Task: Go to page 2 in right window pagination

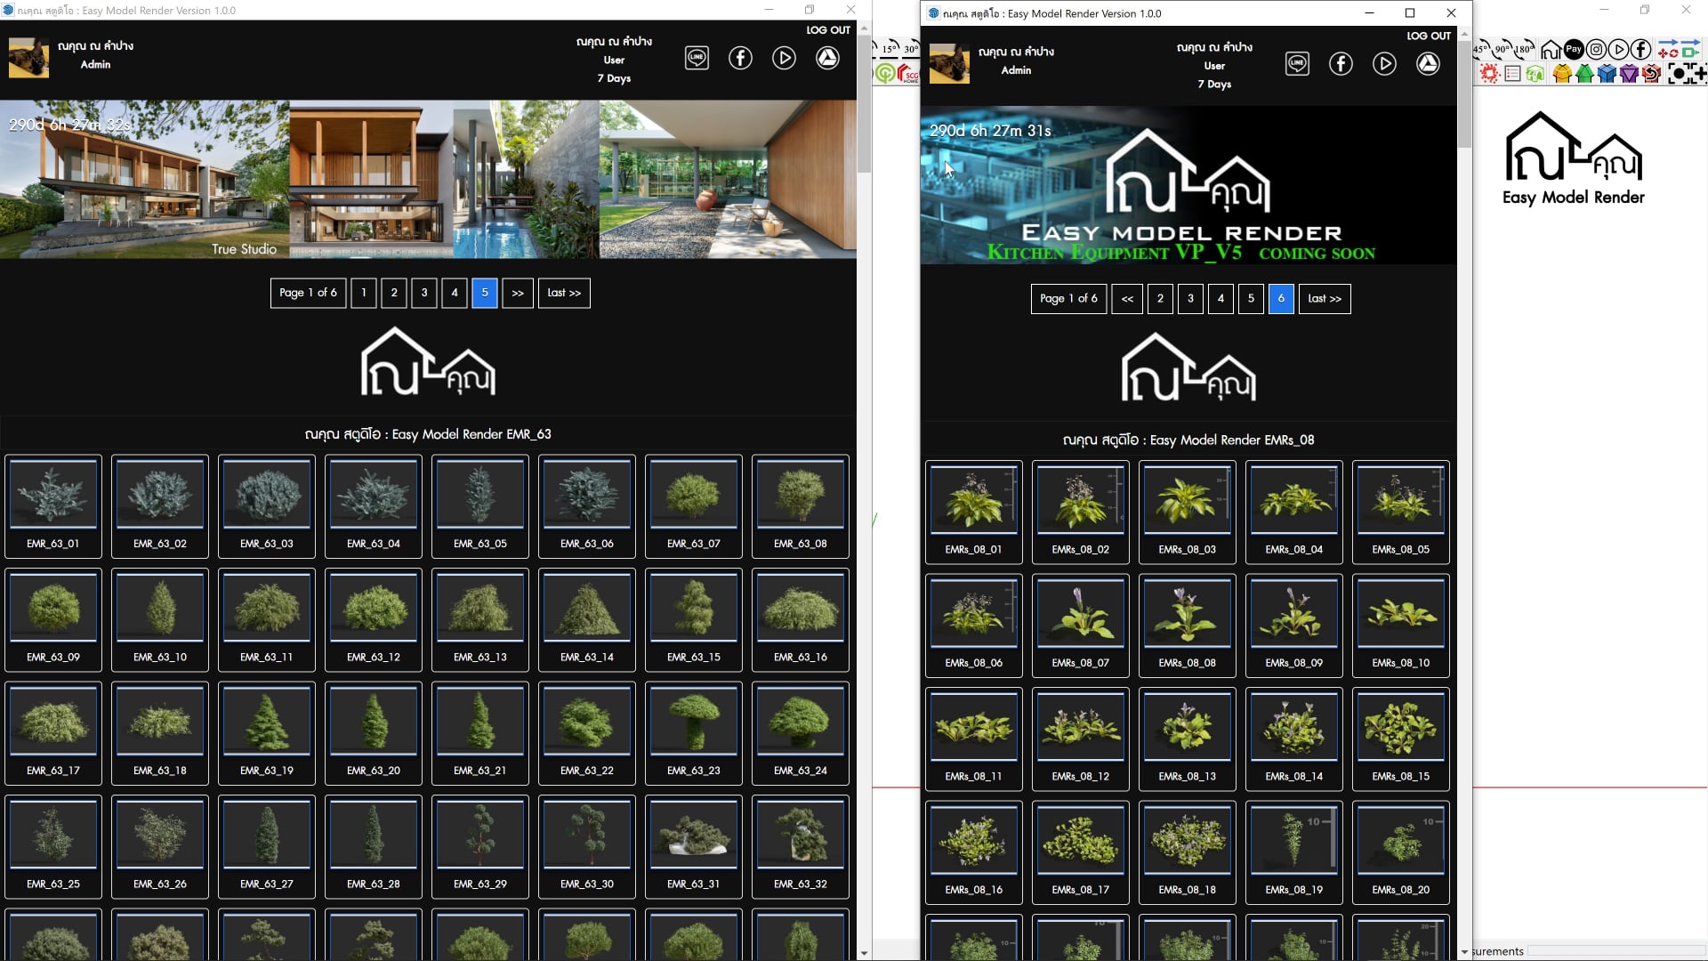Action: point(1160,299)
